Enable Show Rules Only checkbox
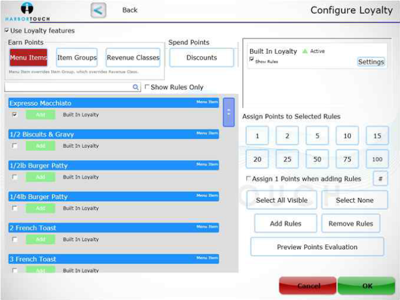The width and height of the screenshot is (400, 300). tap(147, 87)
